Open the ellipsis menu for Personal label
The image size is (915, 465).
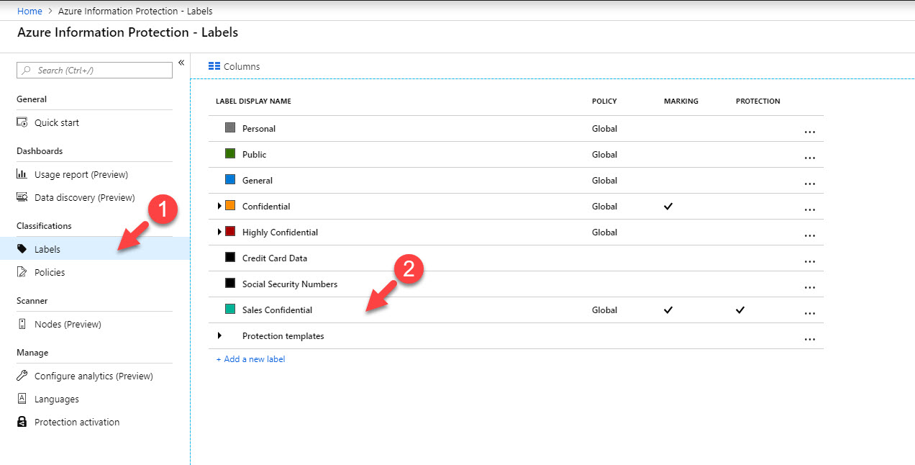[x=810, y=131]
